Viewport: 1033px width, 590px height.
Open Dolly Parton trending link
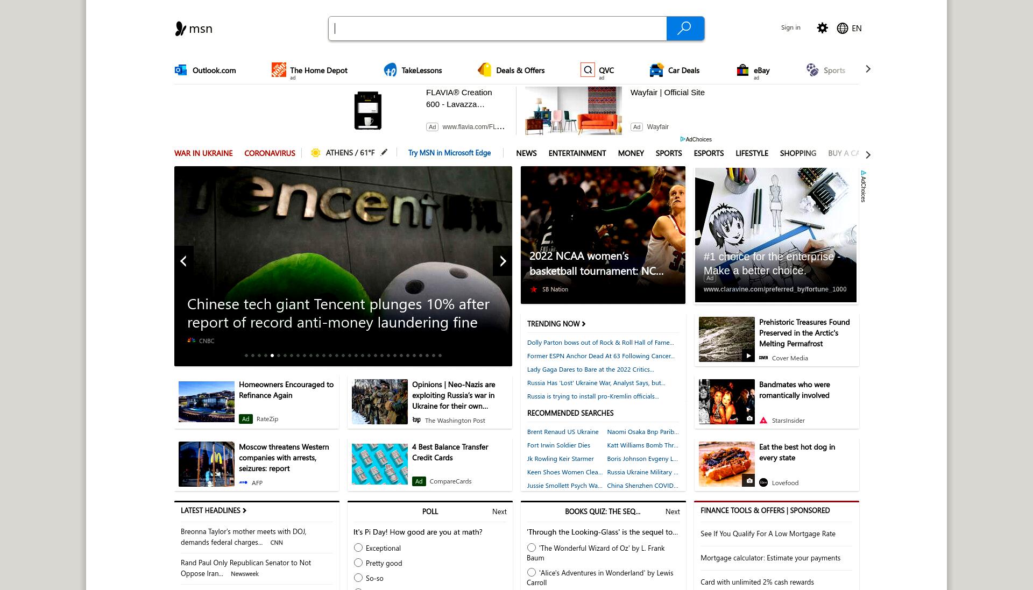coord(600,343)
